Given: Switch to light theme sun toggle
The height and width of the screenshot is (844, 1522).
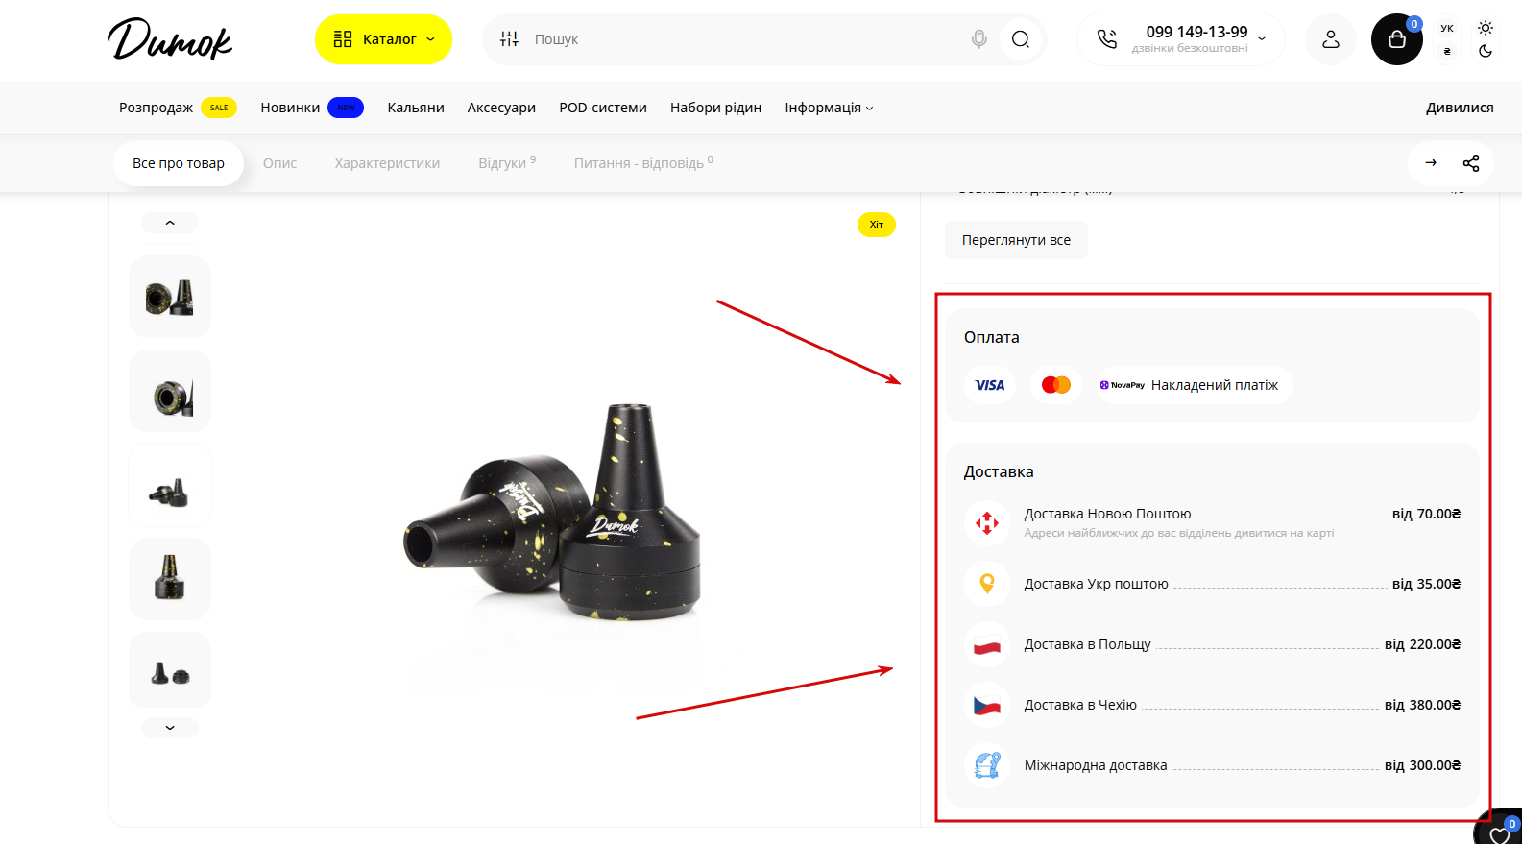Looking at the screenshot, I should pos(1486,28).
